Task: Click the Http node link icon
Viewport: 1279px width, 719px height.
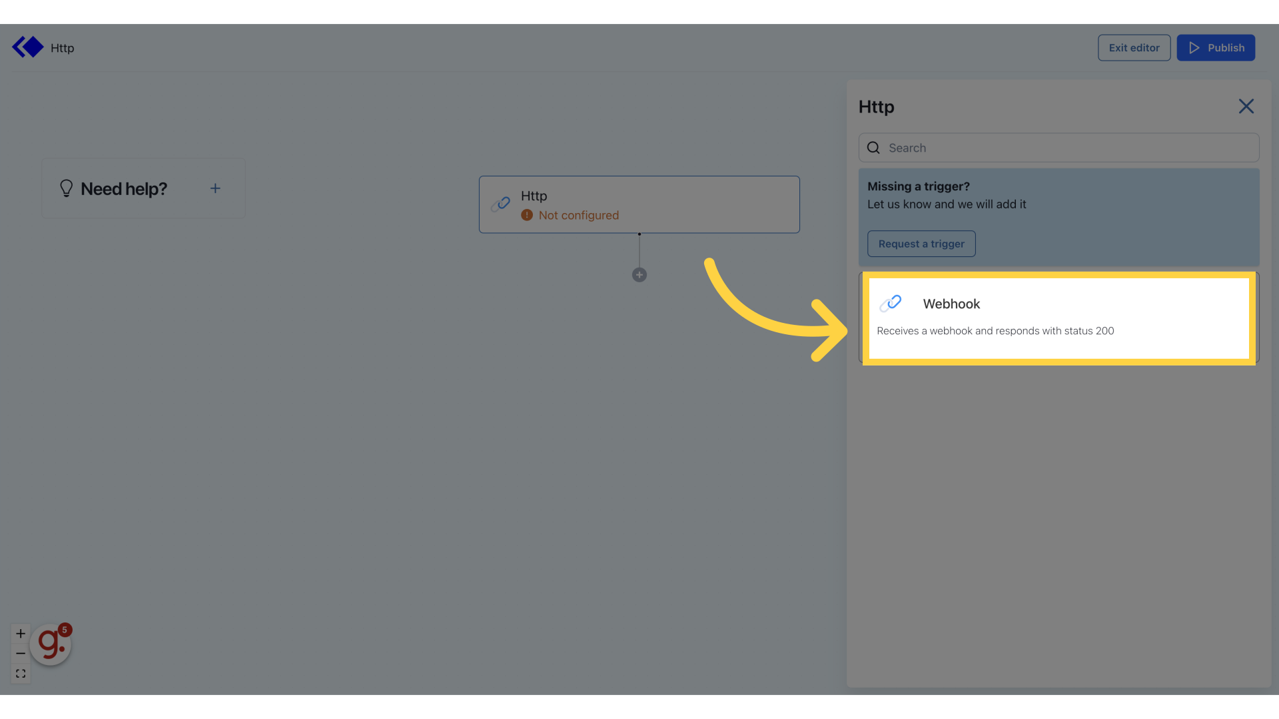Action: (x=500, y=204)
